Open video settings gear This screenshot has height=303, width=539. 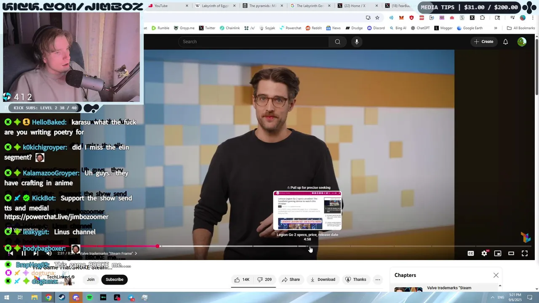coord(484,253)
